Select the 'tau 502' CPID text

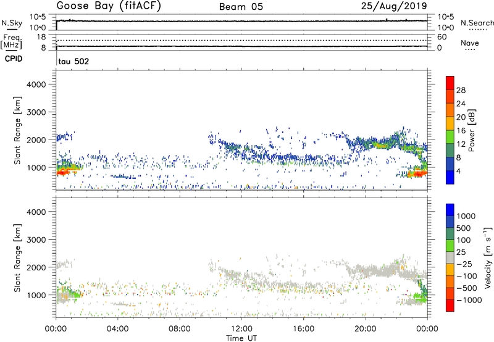[73, 61]
